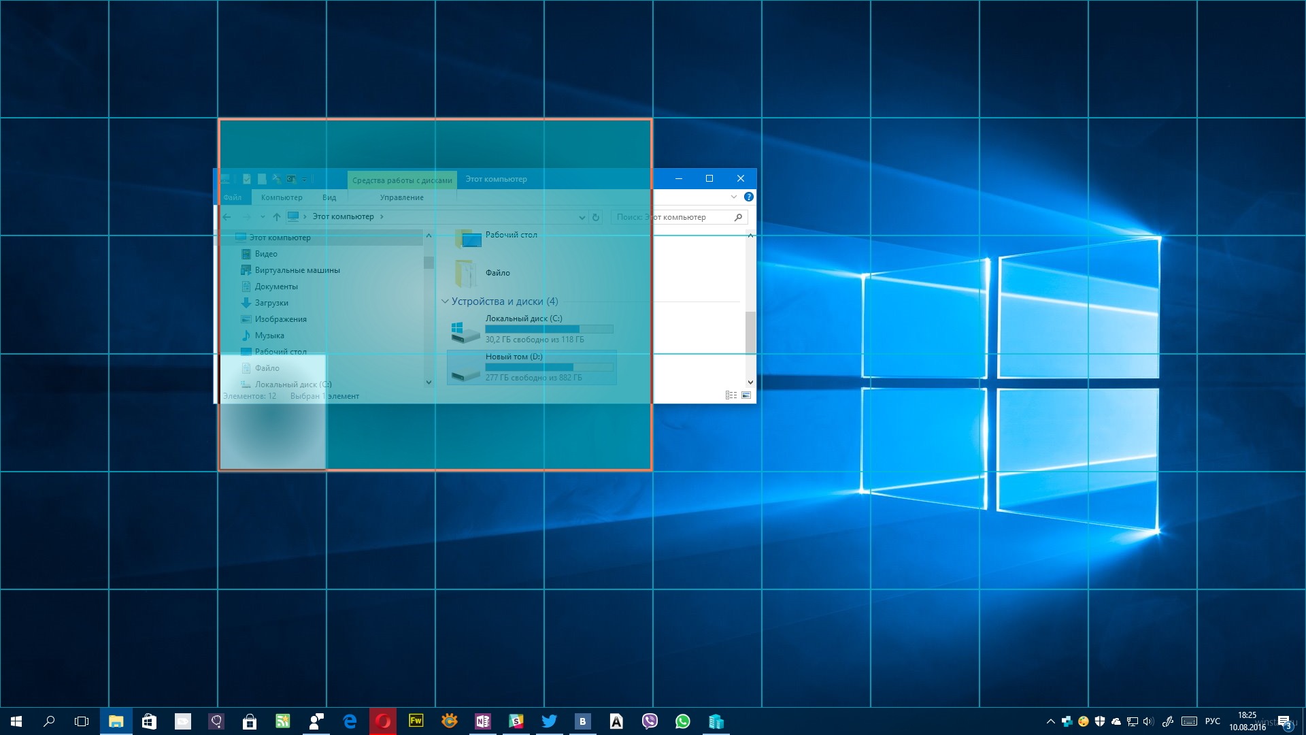Open the XnView eye-sun taskbar icon
Screen dimensions: 1306x735
[450, 721]
